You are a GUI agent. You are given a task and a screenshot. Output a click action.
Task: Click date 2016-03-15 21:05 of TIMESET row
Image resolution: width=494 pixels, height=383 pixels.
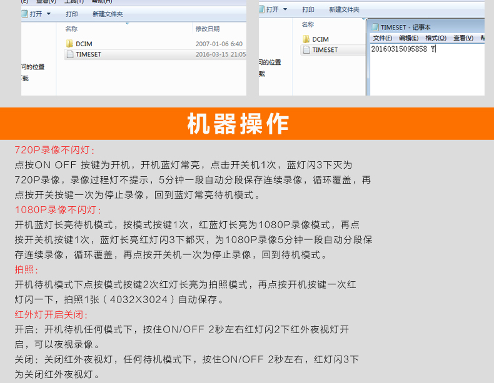tap(221, 54)
